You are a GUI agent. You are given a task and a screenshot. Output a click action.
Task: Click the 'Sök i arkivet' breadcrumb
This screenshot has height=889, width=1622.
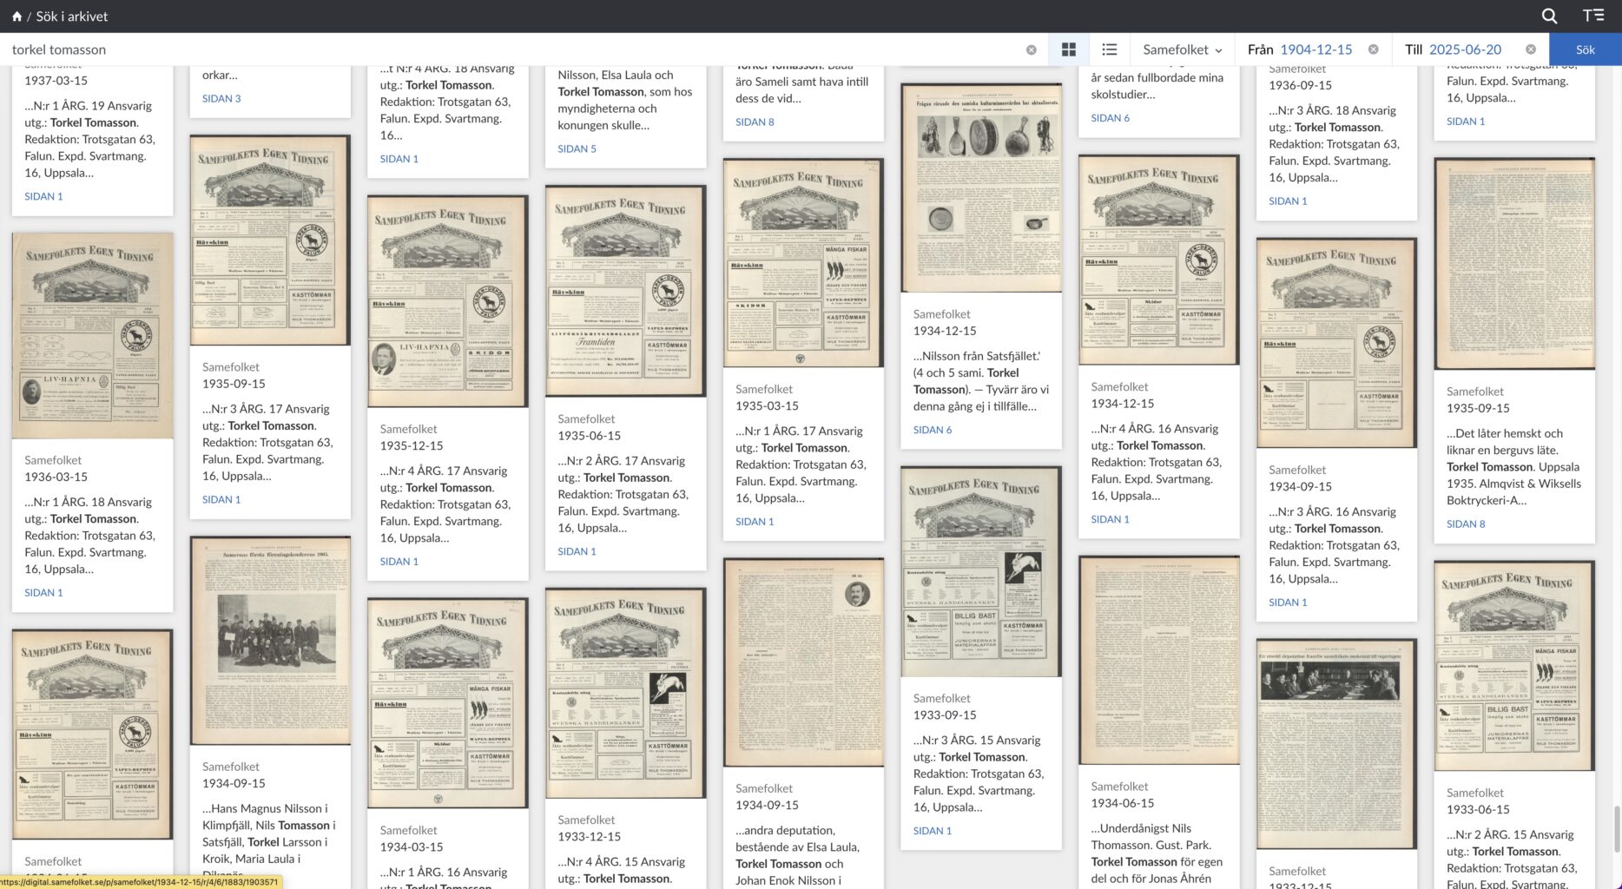click(x=72, y=16)
